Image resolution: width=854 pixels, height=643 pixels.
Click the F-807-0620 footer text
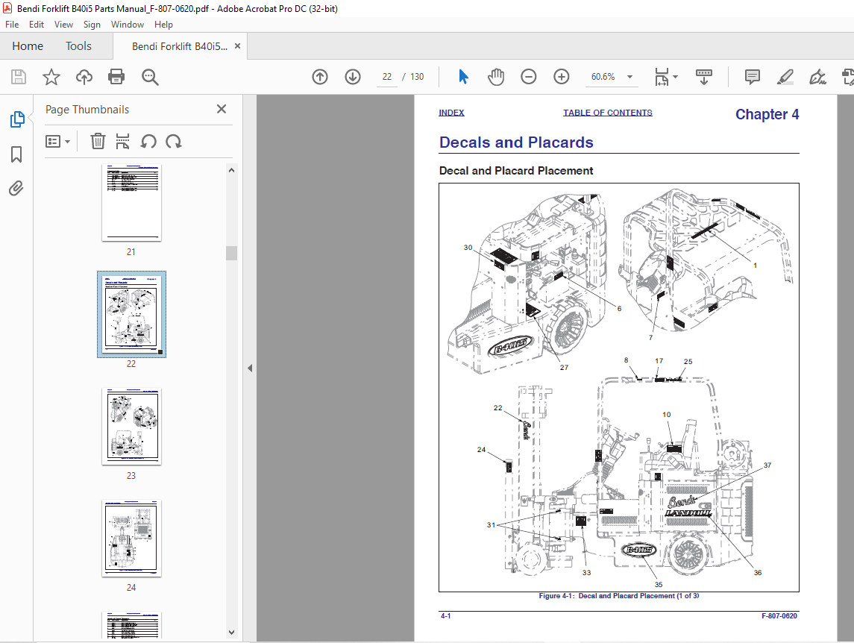[x=779, y=616]
